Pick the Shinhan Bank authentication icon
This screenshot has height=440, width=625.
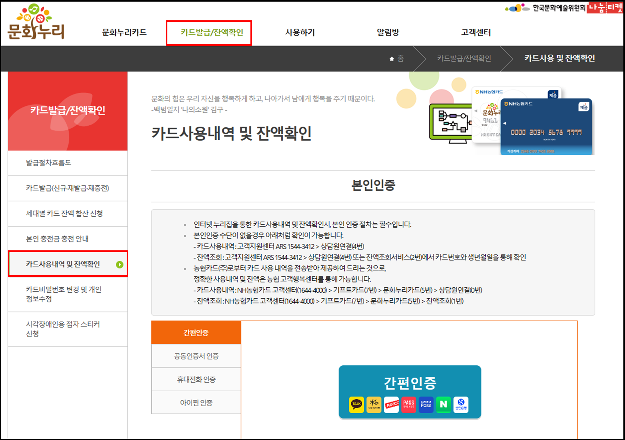pyautogui.click(x=461, y=405)
